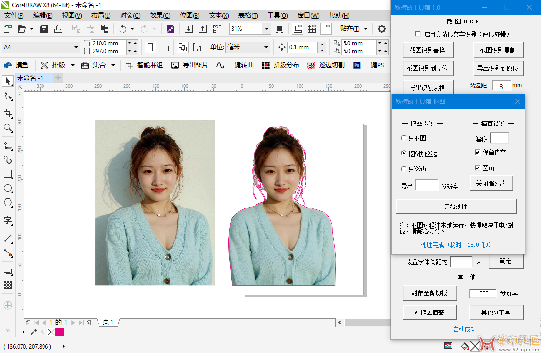
Task: Click the Publish to PDF icon
Action: coord(217,29)
